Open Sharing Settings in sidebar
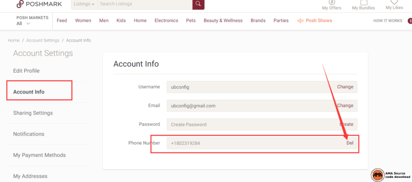412x182 pixels. point(33,113)
